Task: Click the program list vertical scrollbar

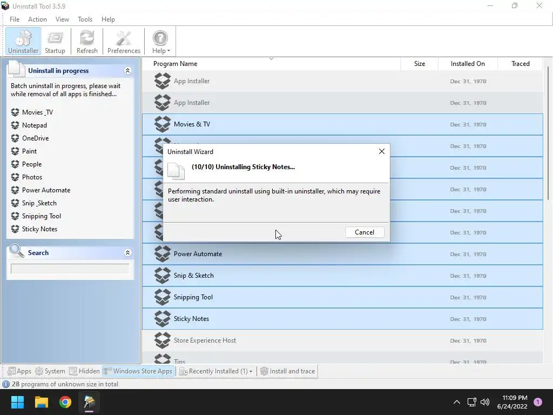Action: point(548,133)
